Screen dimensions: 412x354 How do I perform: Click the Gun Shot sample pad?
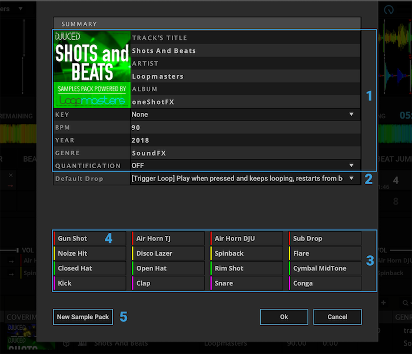[x=88, y=239]
